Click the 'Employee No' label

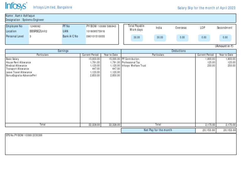point(14,26)
